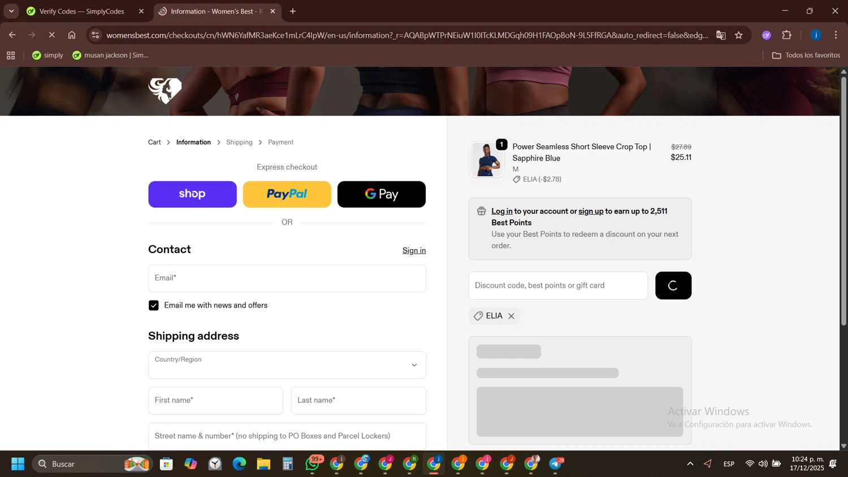Viewport: 848px width, 477px height.
Task: Show hidden system tray icons
Action: [690, 464]
